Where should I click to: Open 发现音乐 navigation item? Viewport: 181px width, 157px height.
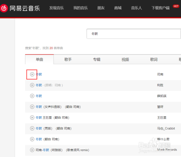pyautogui.click(x=56, y=8)
